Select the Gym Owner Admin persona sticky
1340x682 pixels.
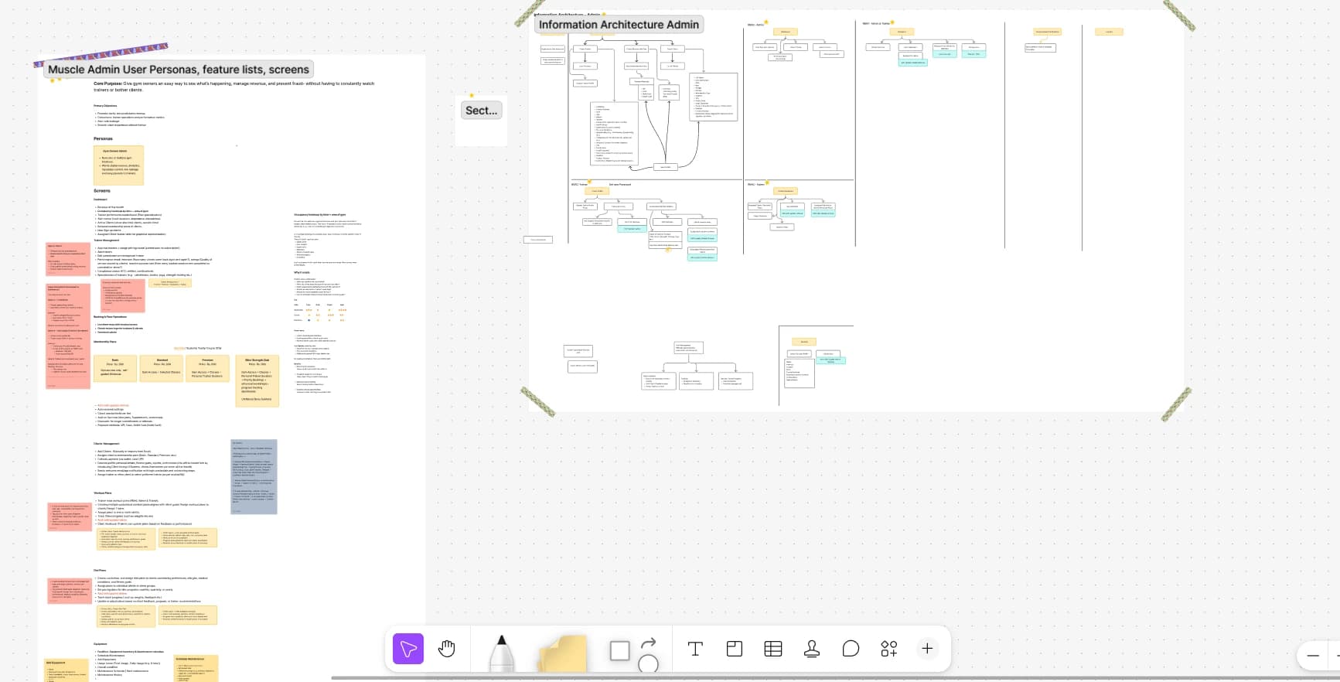coord(118,165)
